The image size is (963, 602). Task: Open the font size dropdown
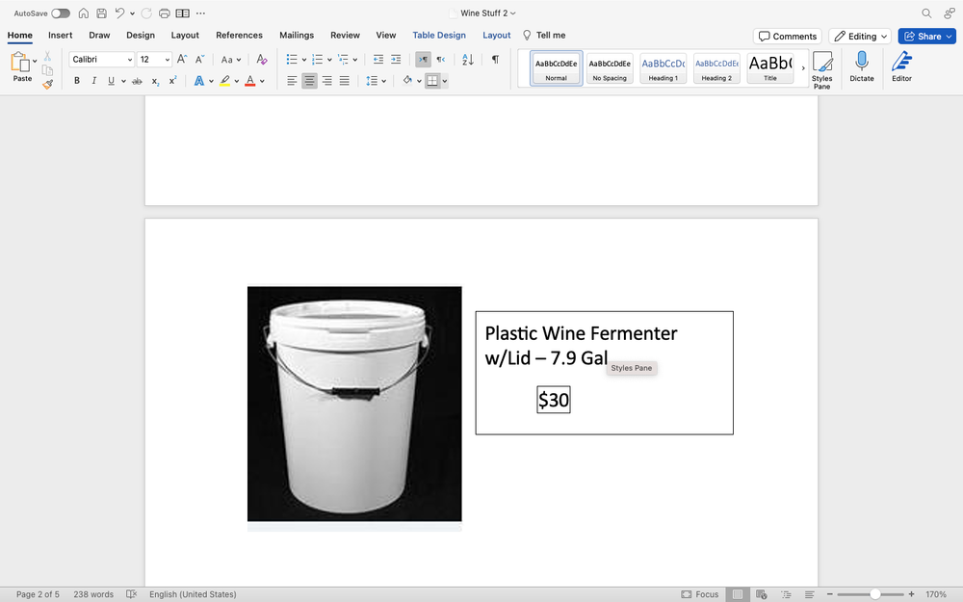(x=168, y=60)
